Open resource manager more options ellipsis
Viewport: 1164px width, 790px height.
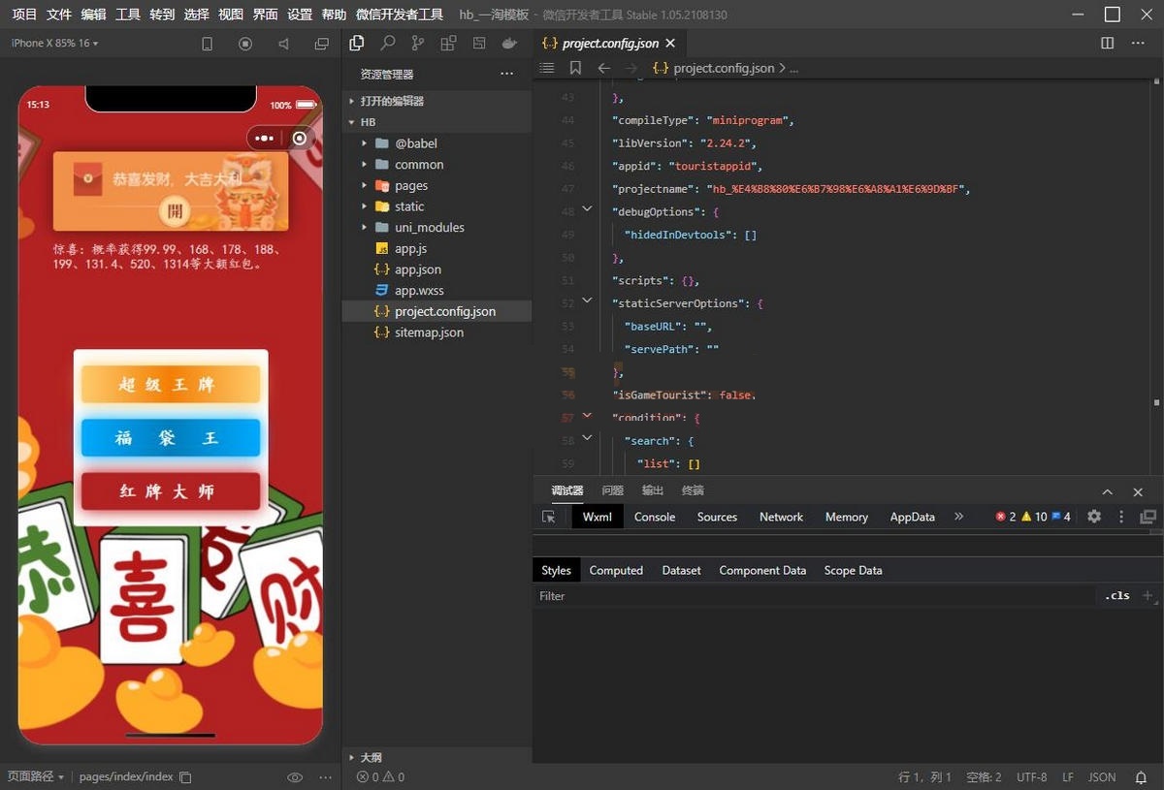(506, 74)
